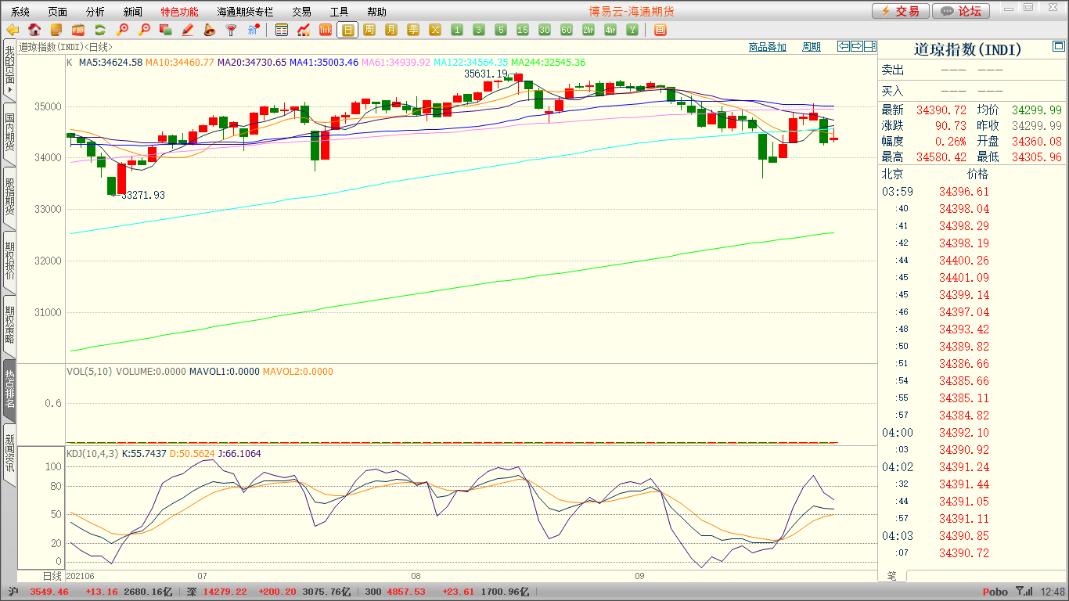The height and width of the screenshot is (601, 1069).
Task: Click the funnel filter icon
Action: tap(231, 30)
